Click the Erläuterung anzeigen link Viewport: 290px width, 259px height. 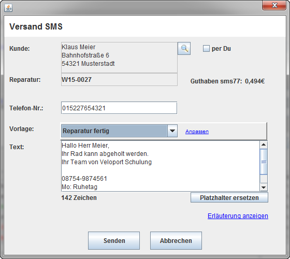(238, 215)
